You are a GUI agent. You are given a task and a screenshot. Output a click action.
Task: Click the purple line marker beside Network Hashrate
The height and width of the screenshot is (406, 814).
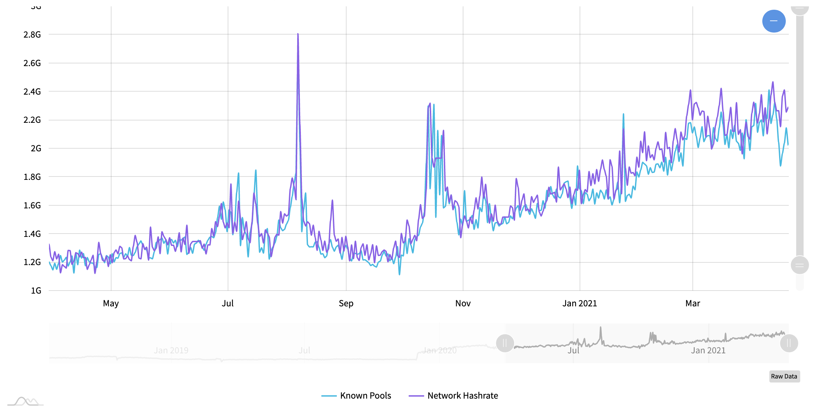coord(417,396)
